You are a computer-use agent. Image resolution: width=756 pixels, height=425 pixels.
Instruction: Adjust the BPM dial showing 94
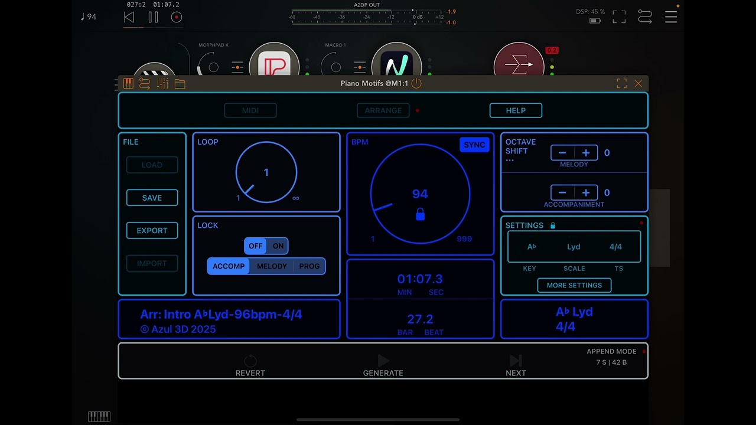coord(420,194)
